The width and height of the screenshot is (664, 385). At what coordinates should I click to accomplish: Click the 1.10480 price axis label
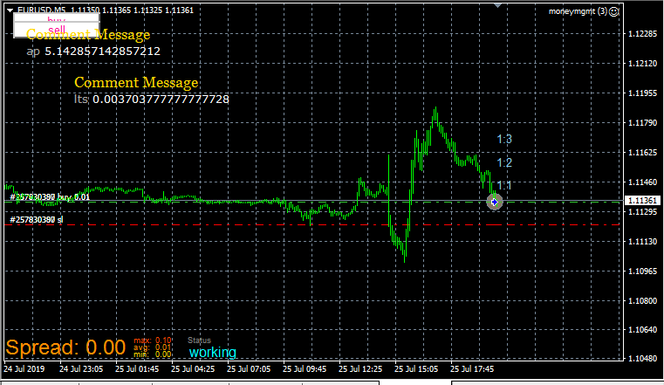pos(642,358)
